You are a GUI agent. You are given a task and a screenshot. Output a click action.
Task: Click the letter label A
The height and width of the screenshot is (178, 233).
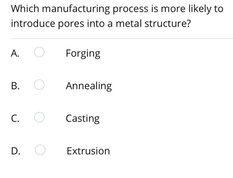16,53
